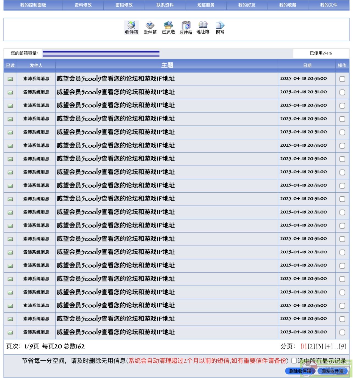Viewport: 353px width, 378px height.
Task: Click the mailbox capacity usage bar
Action: pos(101,53)
